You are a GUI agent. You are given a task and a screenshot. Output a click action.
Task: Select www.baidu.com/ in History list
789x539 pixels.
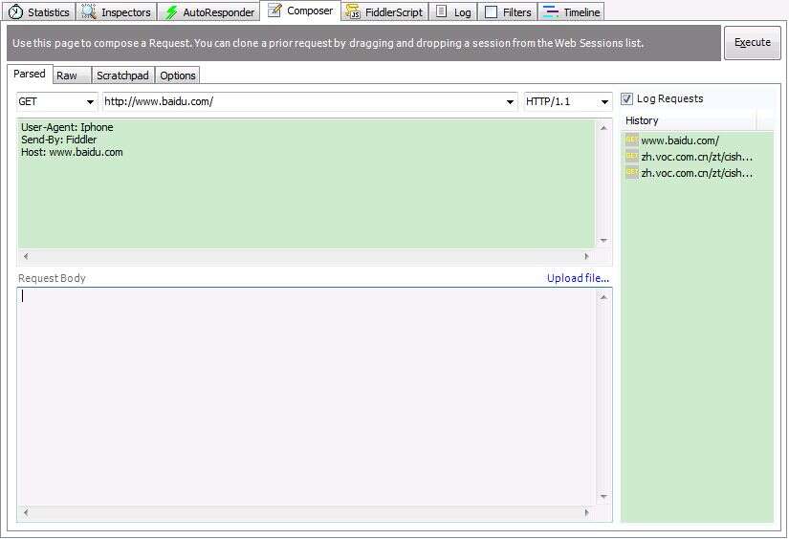(680, 140)
